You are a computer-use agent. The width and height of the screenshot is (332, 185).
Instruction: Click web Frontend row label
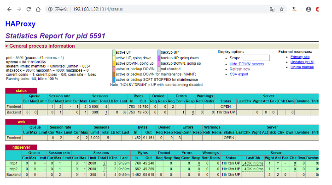(x=14, y=138)
